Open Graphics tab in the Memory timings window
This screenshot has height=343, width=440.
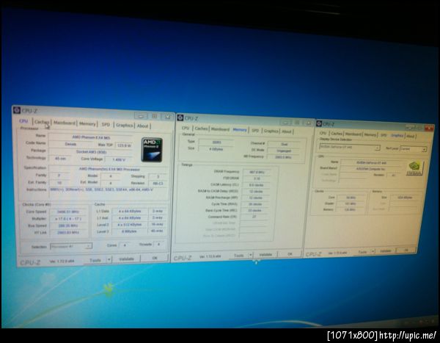(x=271, y=131)
